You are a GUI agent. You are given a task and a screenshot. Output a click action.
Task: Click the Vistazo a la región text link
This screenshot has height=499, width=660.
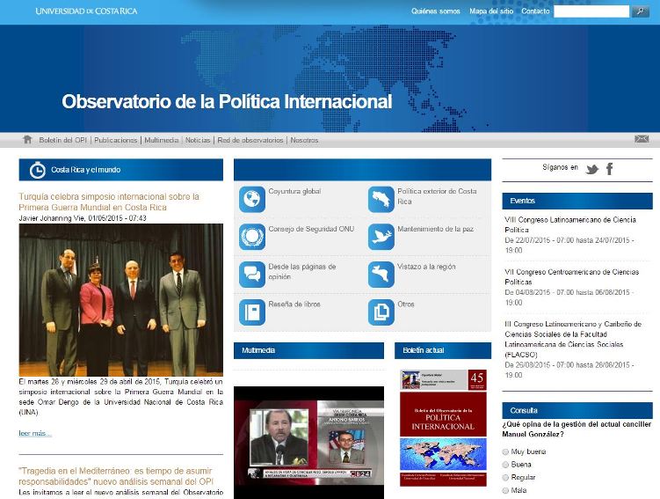click(x=426, y=267)
